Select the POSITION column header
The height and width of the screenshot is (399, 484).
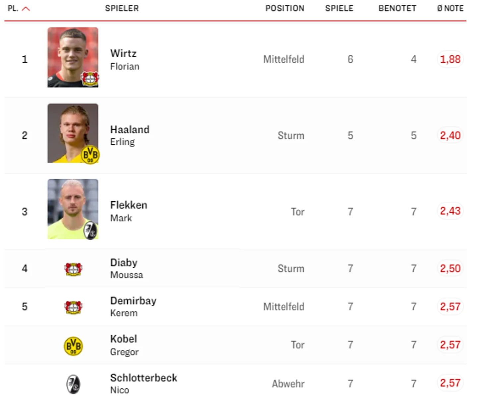tap(285, 8)
